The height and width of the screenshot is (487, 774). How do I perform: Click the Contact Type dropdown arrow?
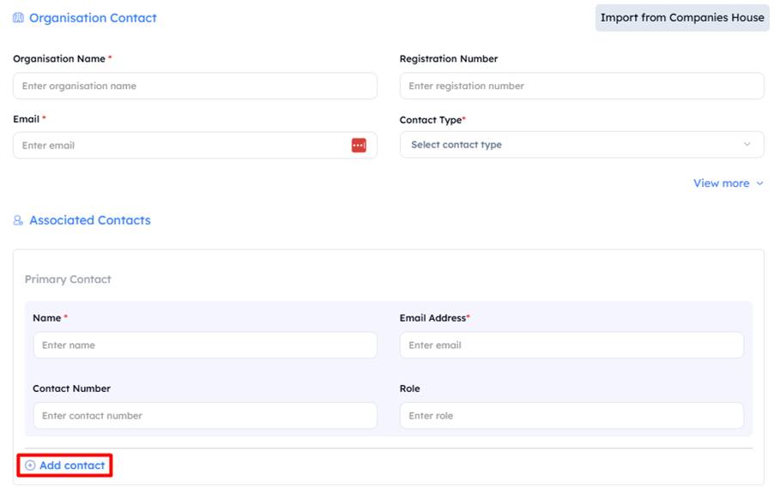747,145
